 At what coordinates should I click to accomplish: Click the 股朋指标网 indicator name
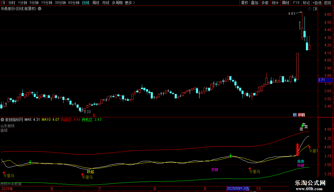pos(14,120)
